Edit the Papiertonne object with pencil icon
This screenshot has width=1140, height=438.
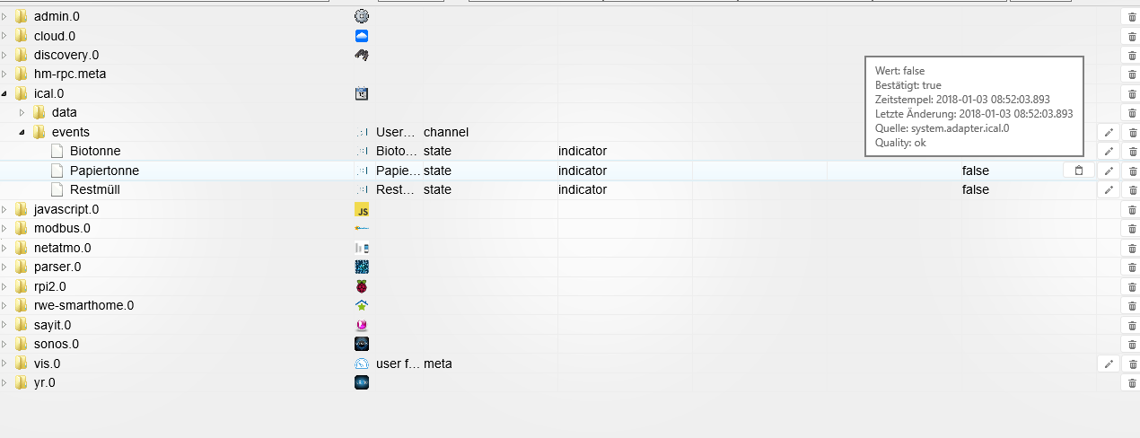pyautogui.click(x=1109, y=171)
